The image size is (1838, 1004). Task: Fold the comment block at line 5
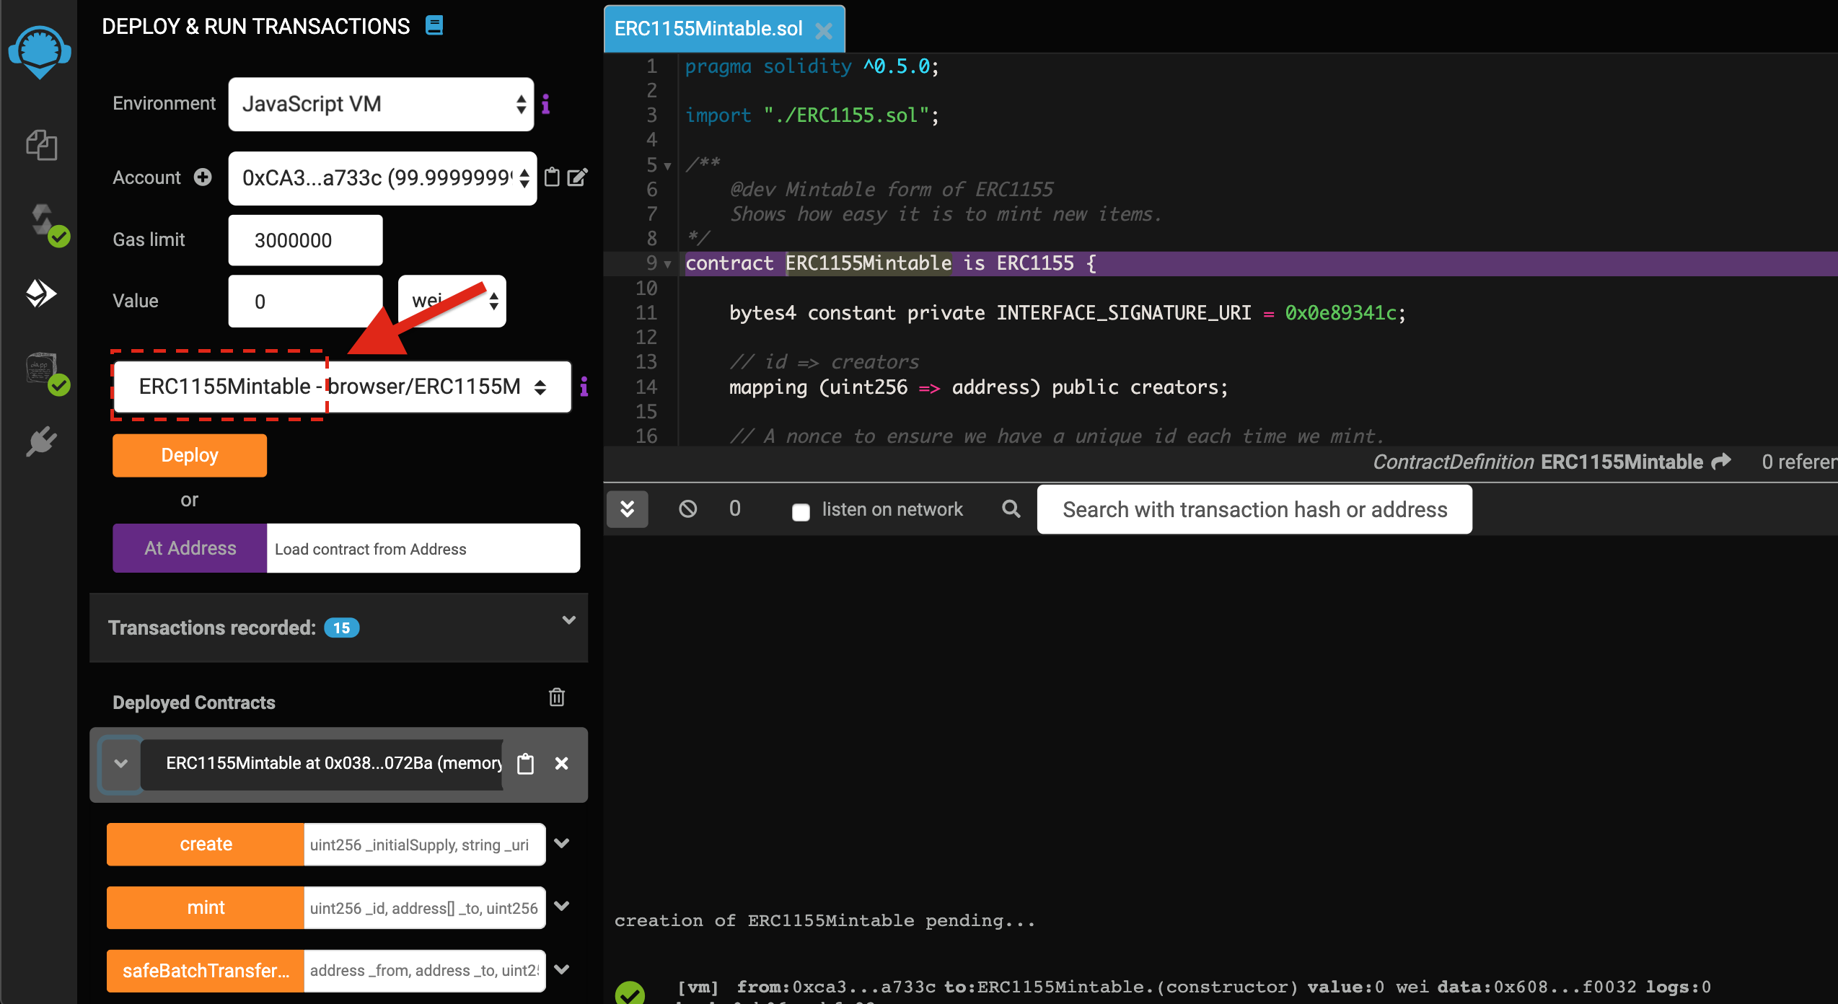tap(668, 166)
